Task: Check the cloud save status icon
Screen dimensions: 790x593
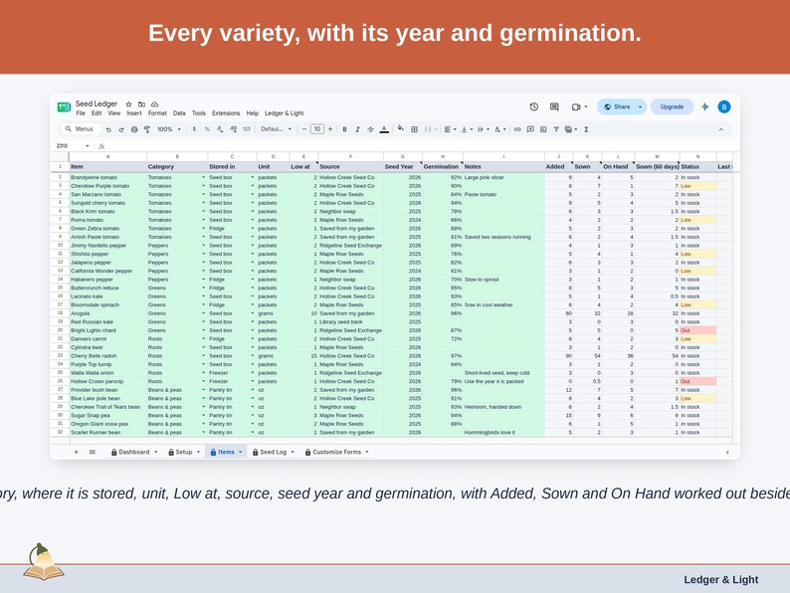Action: (154, 103)
